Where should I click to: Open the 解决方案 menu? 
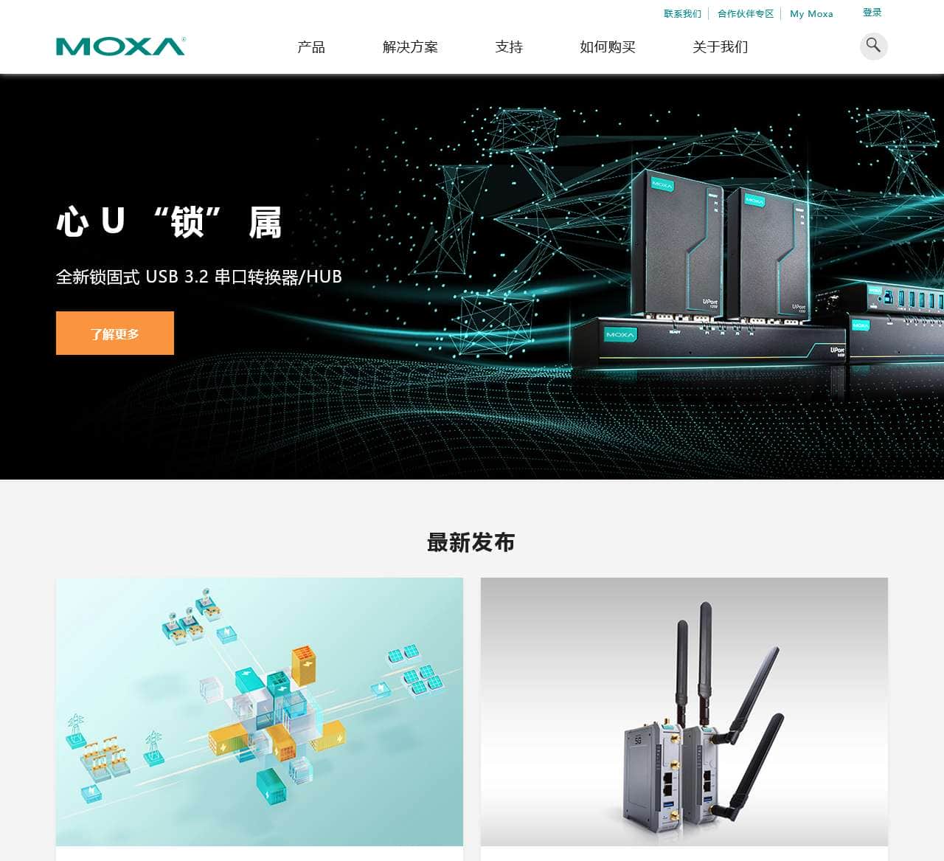(410, 47)
